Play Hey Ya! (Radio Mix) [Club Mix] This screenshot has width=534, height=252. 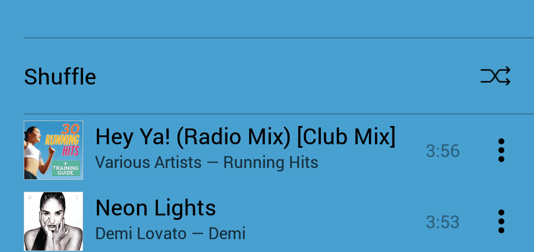point(245,137)
